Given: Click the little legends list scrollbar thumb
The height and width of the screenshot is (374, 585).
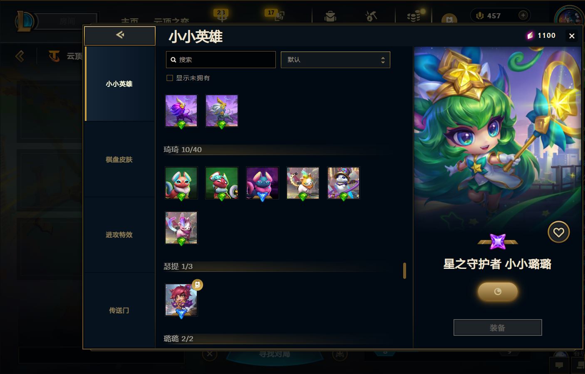Looking at the screenshot, I should pyautogui.click(x=404, y=271).
